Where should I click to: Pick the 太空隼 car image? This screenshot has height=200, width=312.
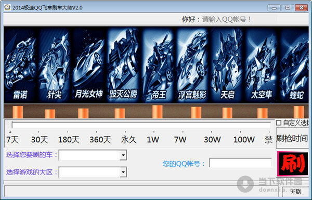coord(261,64)
